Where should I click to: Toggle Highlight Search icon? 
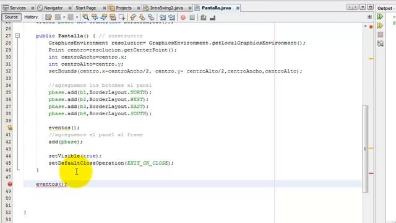point(113,17)
